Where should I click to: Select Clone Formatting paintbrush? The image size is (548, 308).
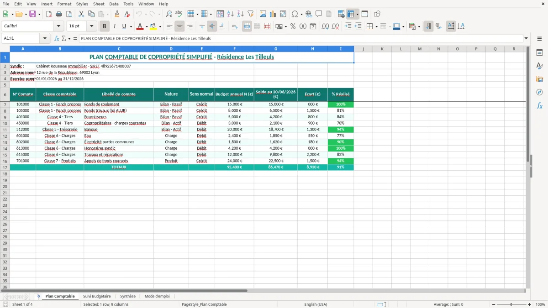pyautogui.click(x=117, y=14)
